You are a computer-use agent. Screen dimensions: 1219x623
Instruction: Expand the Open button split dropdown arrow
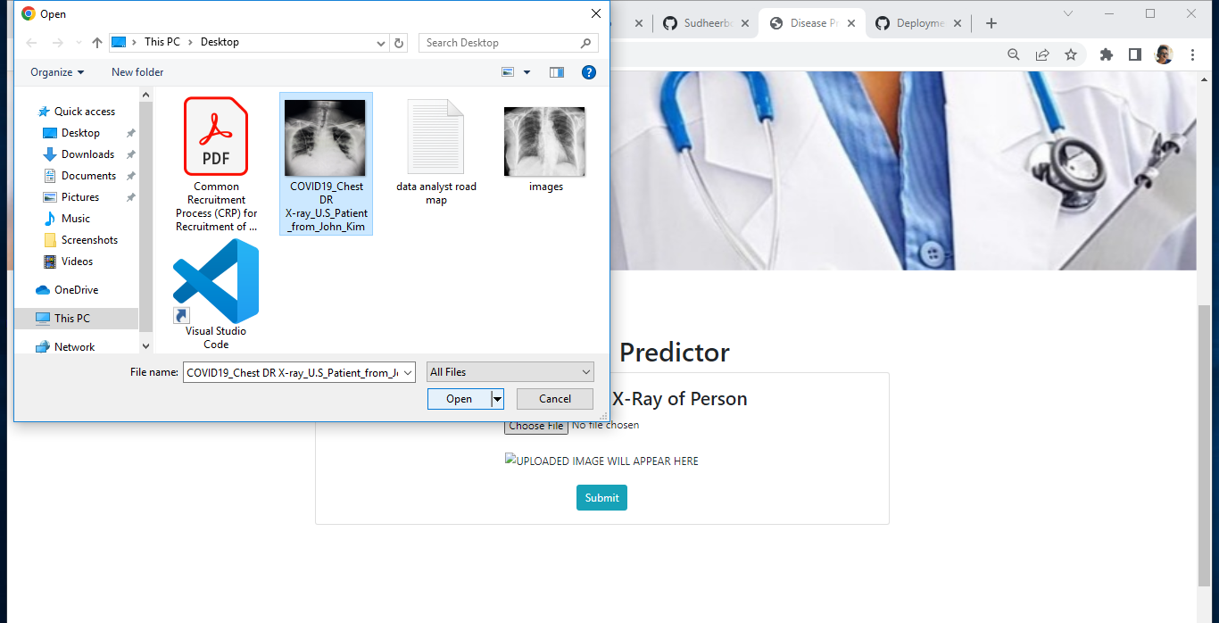click(497, 399)
